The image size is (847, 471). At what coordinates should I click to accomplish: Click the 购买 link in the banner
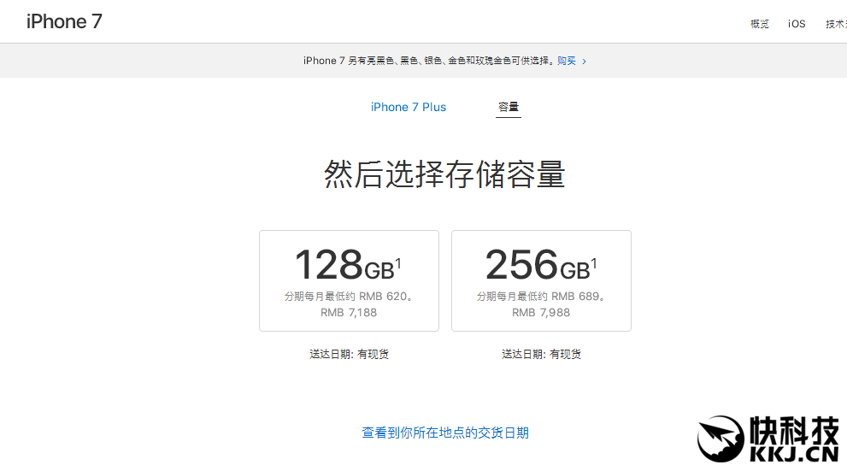[x=567, y=62]
